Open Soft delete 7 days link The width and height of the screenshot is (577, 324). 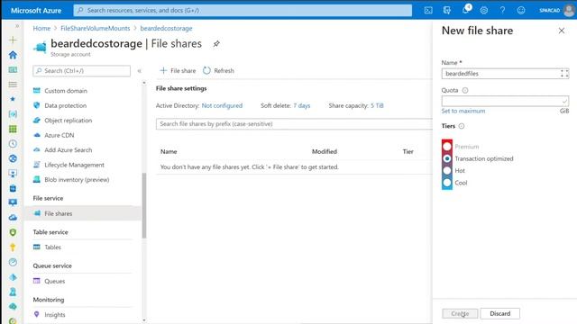coord(302,106)
